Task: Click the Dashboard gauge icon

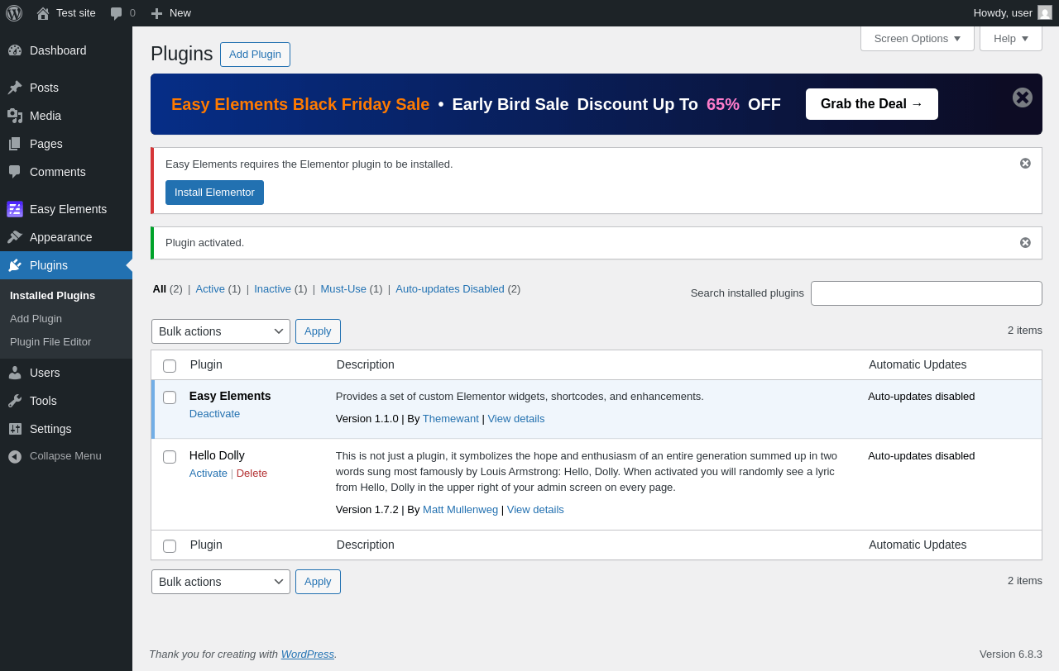Action: pos(15,50)
